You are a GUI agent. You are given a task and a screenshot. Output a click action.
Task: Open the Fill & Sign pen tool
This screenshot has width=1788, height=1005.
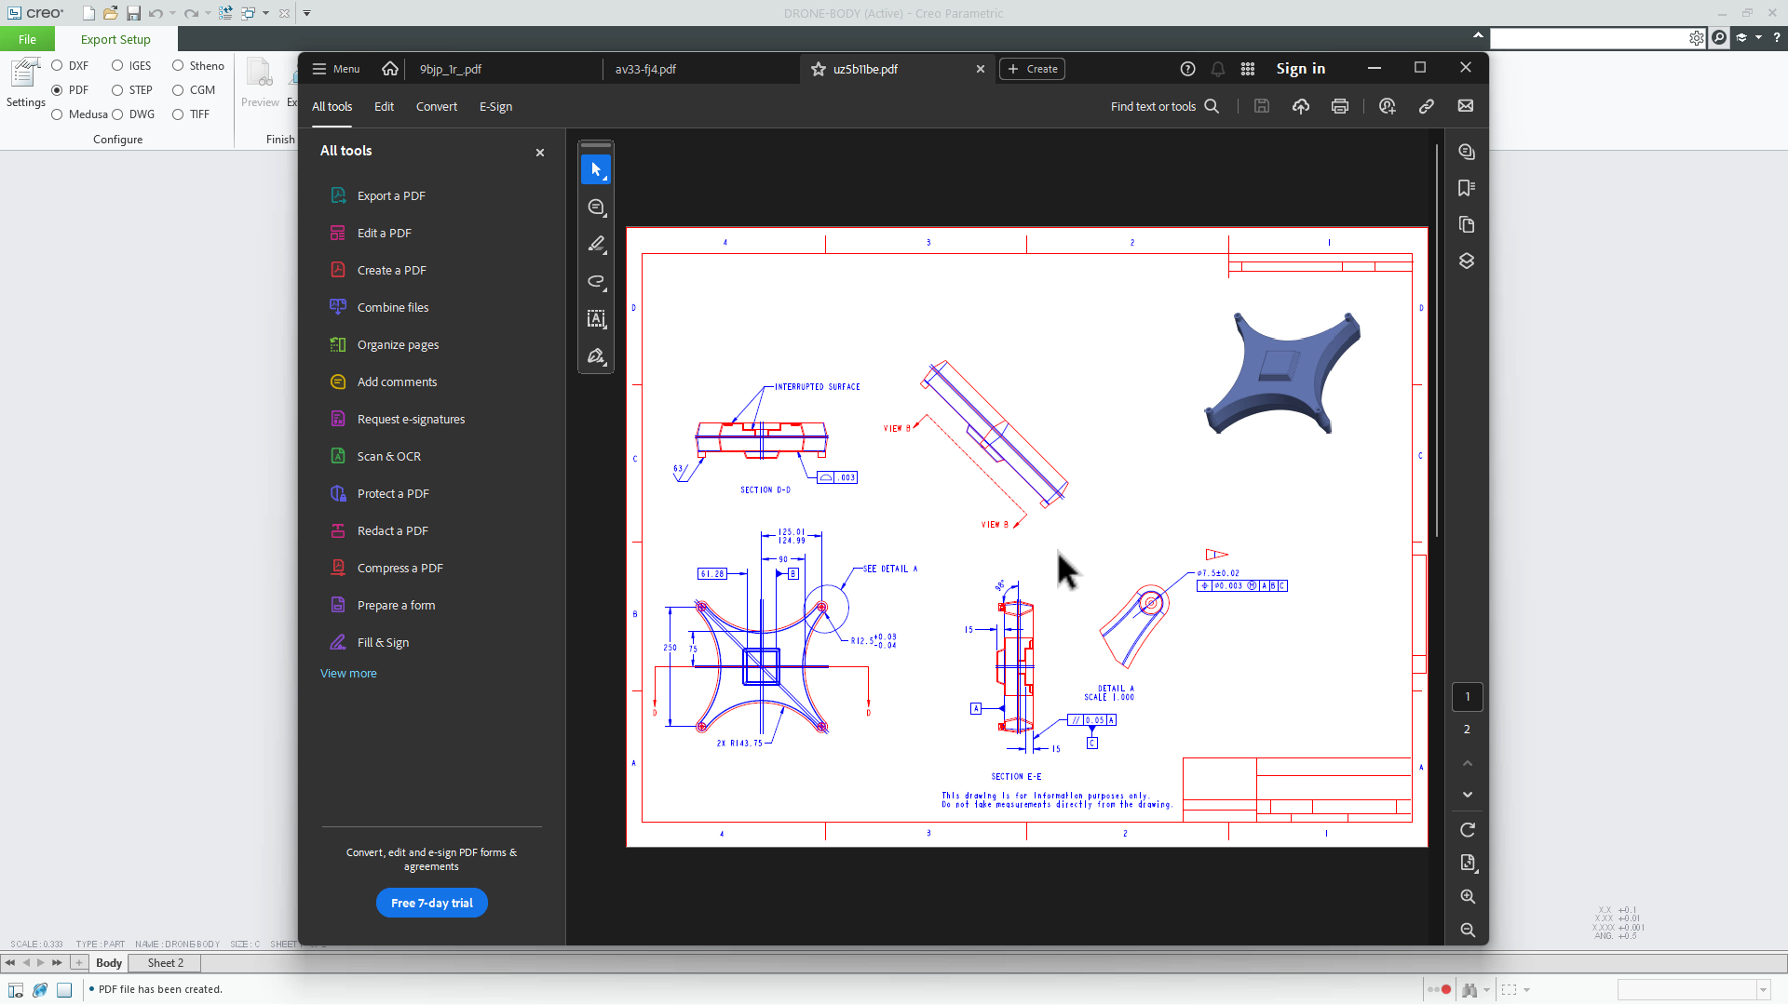coord(596,356)
